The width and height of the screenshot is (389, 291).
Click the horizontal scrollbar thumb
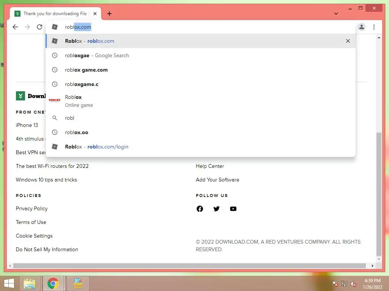pos(190,266)
